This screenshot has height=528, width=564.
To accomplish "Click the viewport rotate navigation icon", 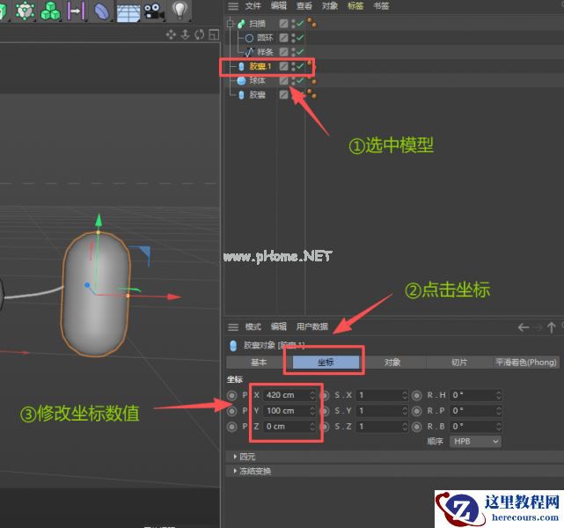I will point(199,34).
